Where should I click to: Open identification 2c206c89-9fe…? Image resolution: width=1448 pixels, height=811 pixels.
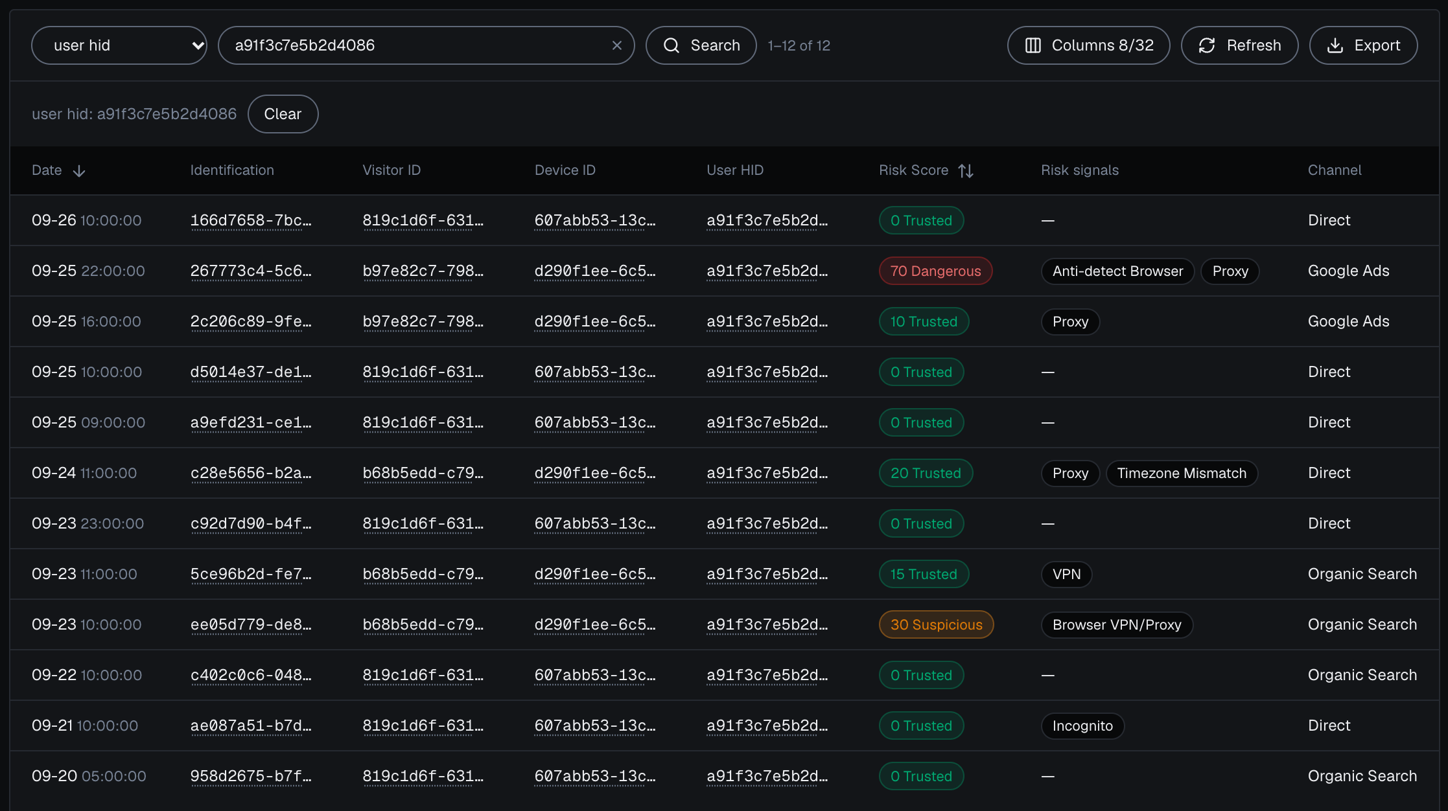(x=251, y=321)
